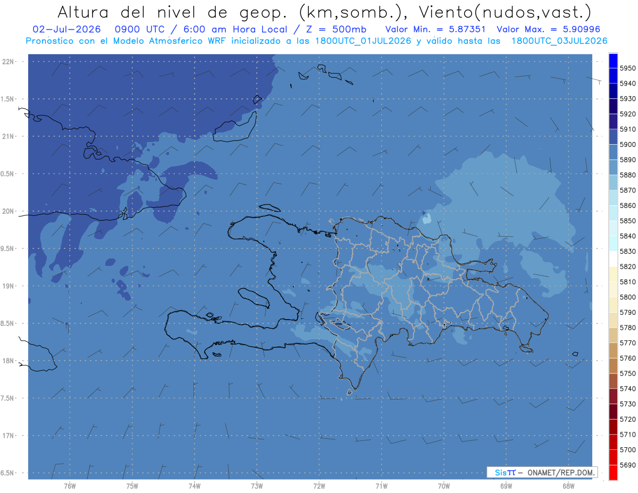Click the 17N latitude axis label
Screen dimensions: 638x493
pos(9,436)
